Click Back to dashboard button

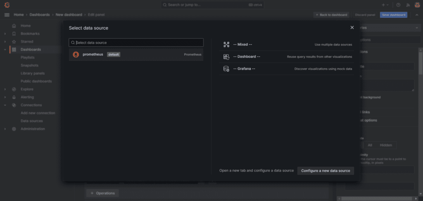click(x=331, y=15)
